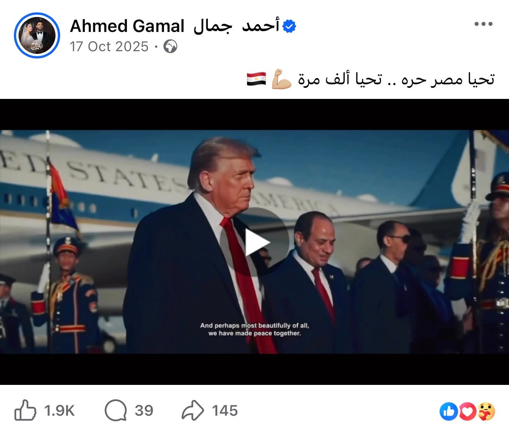Click the blue verified badge
509x433 pixels.
pos(289,26)
